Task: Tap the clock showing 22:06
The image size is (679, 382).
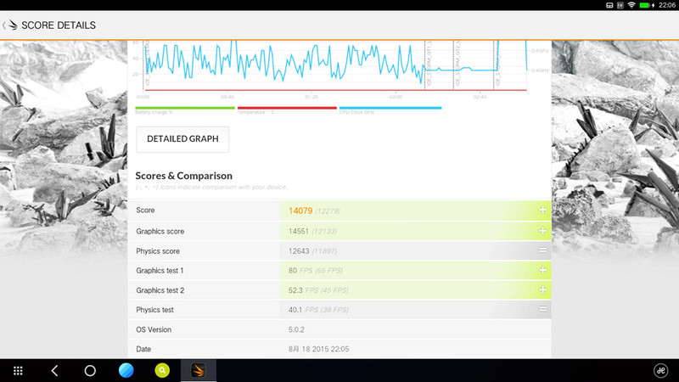Action: point(667,5)
